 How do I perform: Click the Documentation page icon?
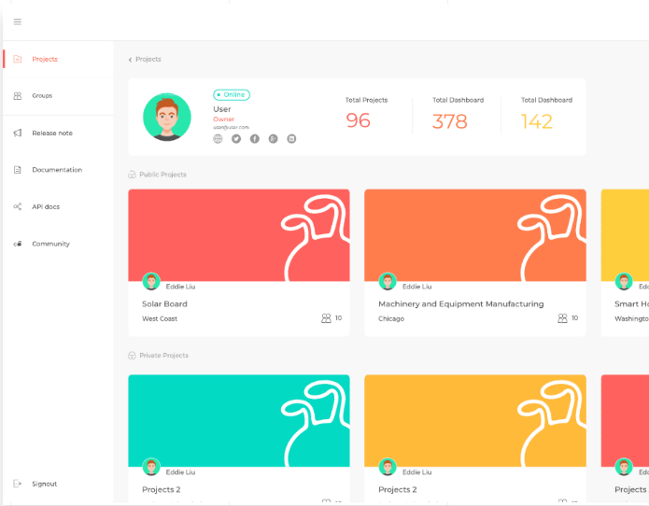(18, 170)
